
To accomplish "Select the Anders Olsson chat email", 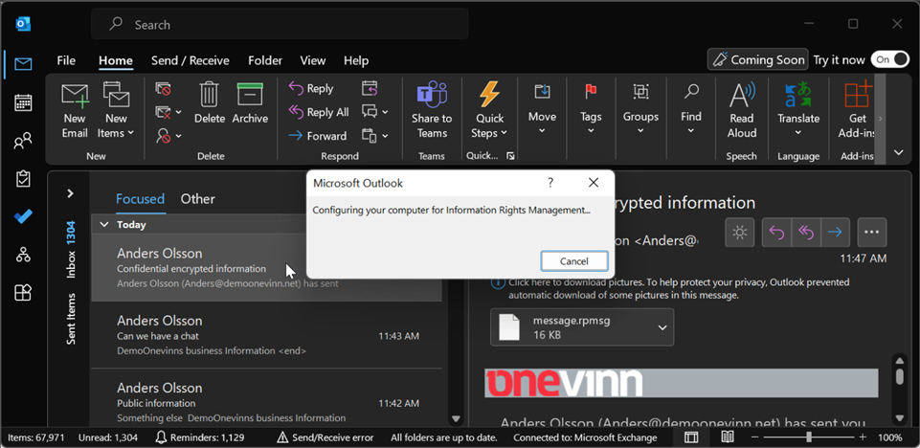I will click(x=268, y=335).
